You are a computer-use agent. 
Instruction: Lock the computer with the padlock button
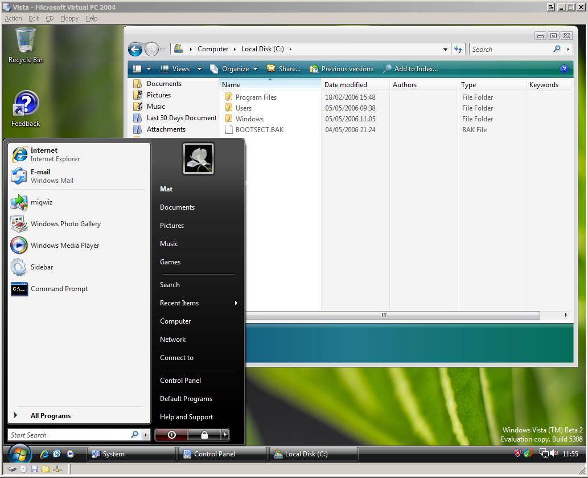(204, 435)
